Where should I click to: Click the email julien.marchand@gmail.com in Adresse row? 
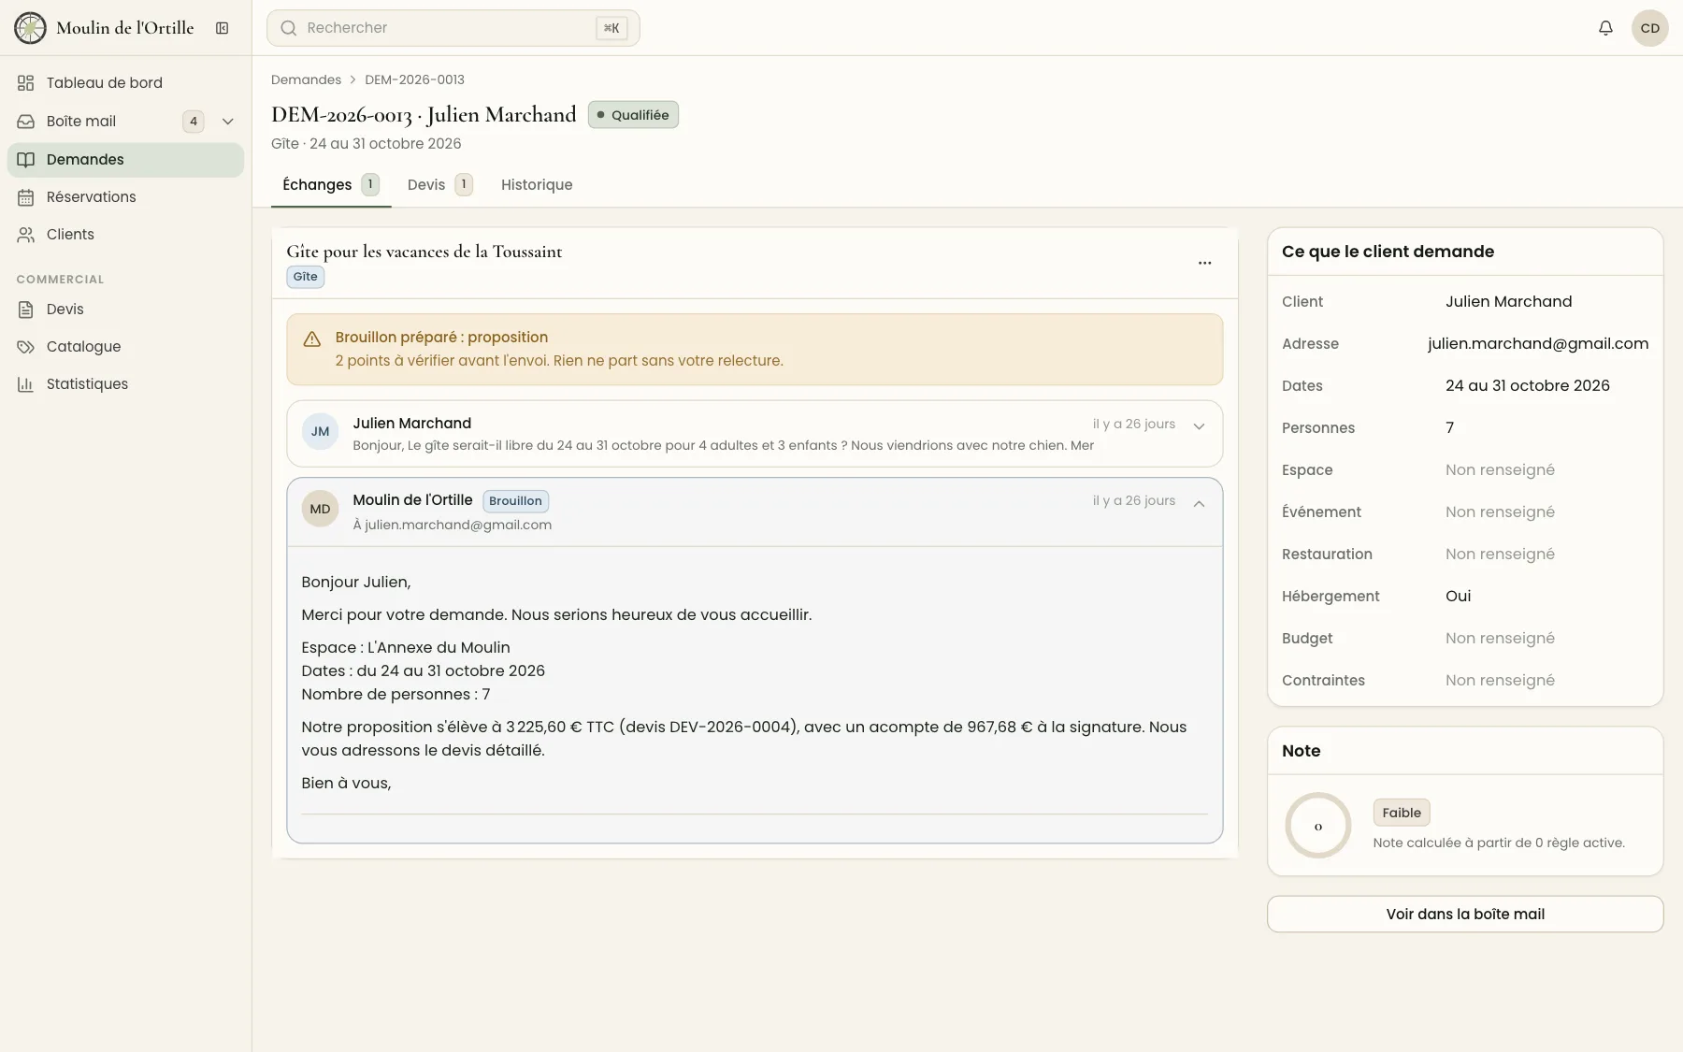[x=1538, y=344]
